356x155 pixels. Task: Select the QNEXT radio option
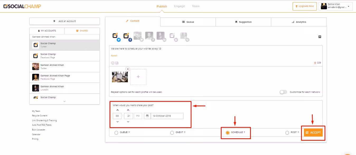pyautogui.click(x=172, y=133)
